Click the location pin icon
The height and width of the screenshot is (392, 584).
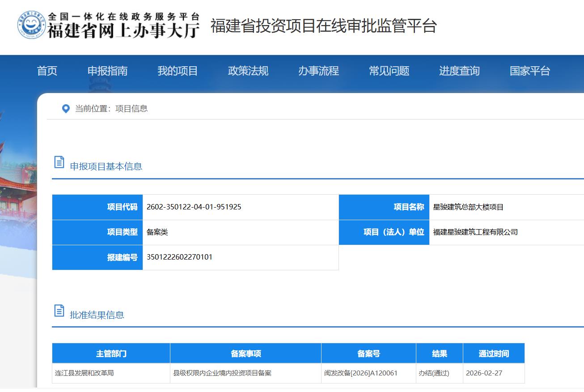(66, 109)
